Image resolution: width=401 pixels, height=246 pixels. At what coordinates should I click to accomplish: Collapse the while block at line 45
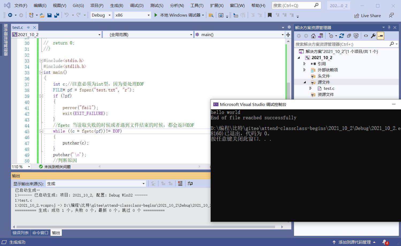pos(41,131)
